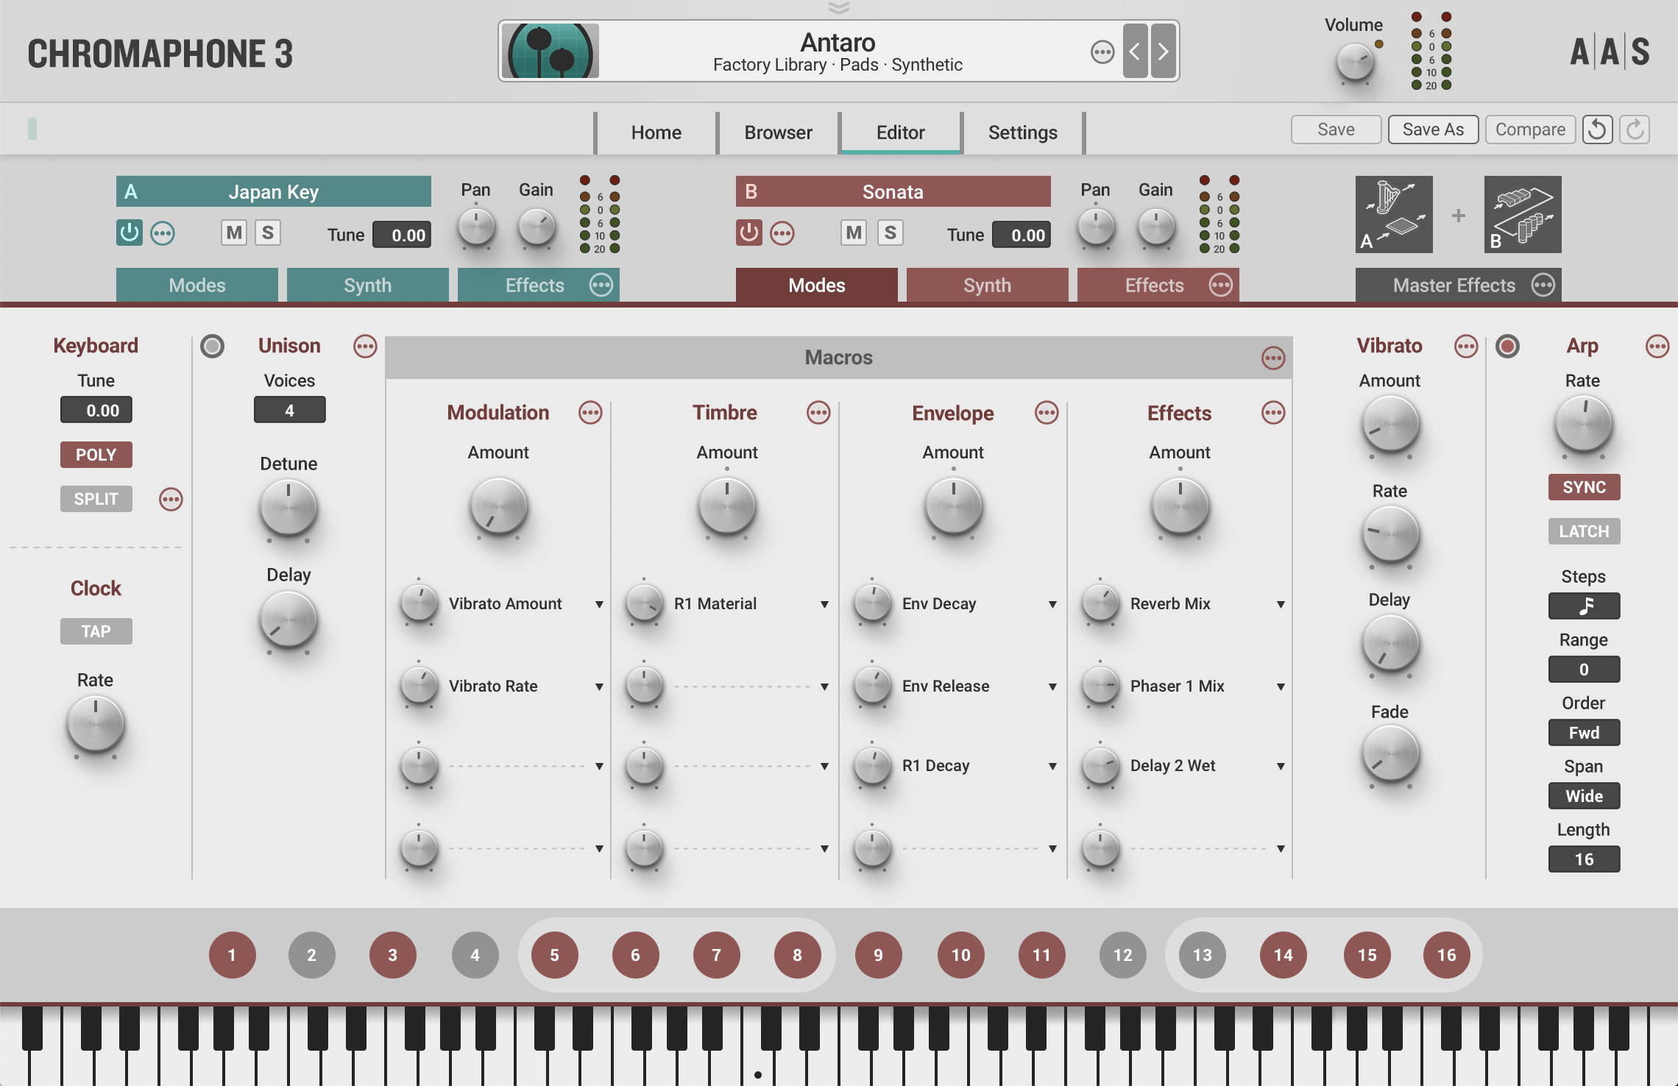Enable LATCH mode in the Arp section
This screenshot has width=1678, height=1086.
coord(1583,530)
